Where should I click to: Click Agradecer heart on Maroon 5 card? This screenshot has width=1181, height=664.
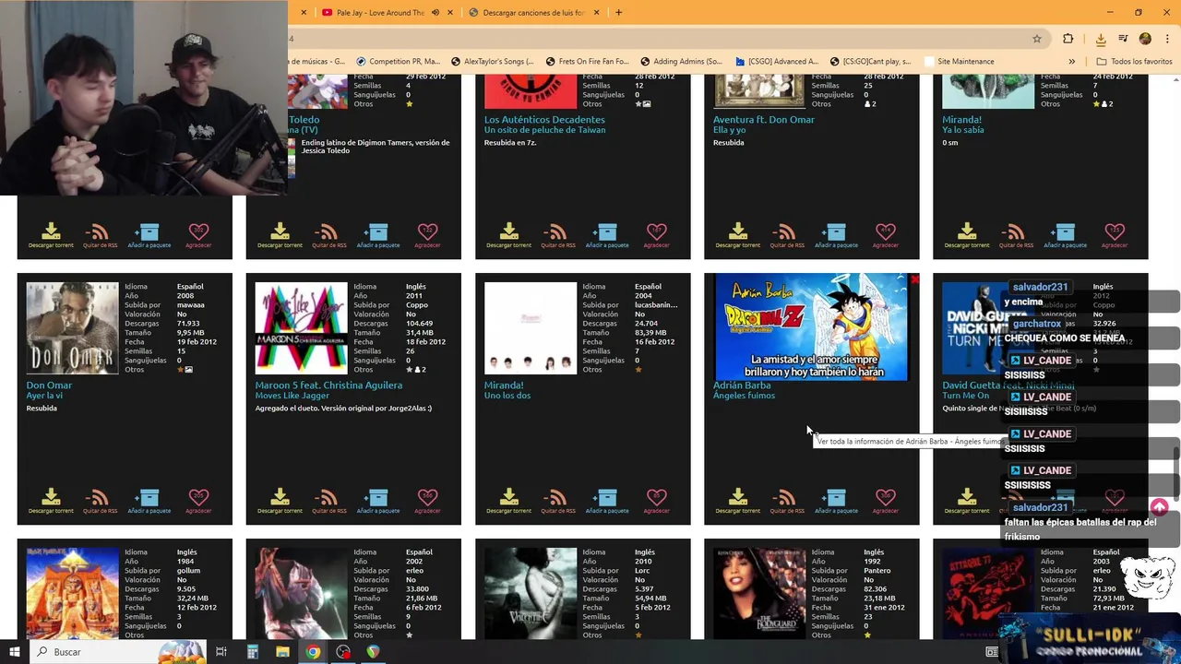point(427,501)
